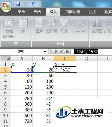Select row 5 header
Image resolution: width=112 pixels, height=127 pixels.
(5, 87)
